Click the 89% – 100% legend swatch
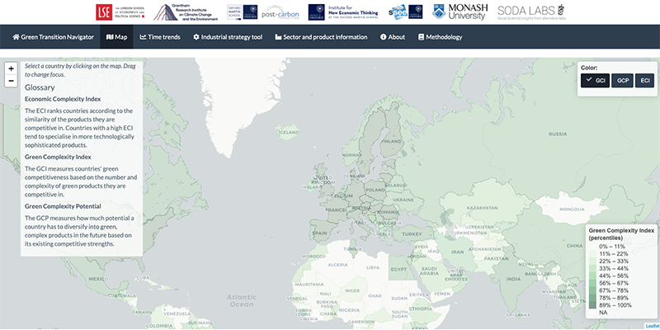660x330 pixels. (x=593, y=306)
